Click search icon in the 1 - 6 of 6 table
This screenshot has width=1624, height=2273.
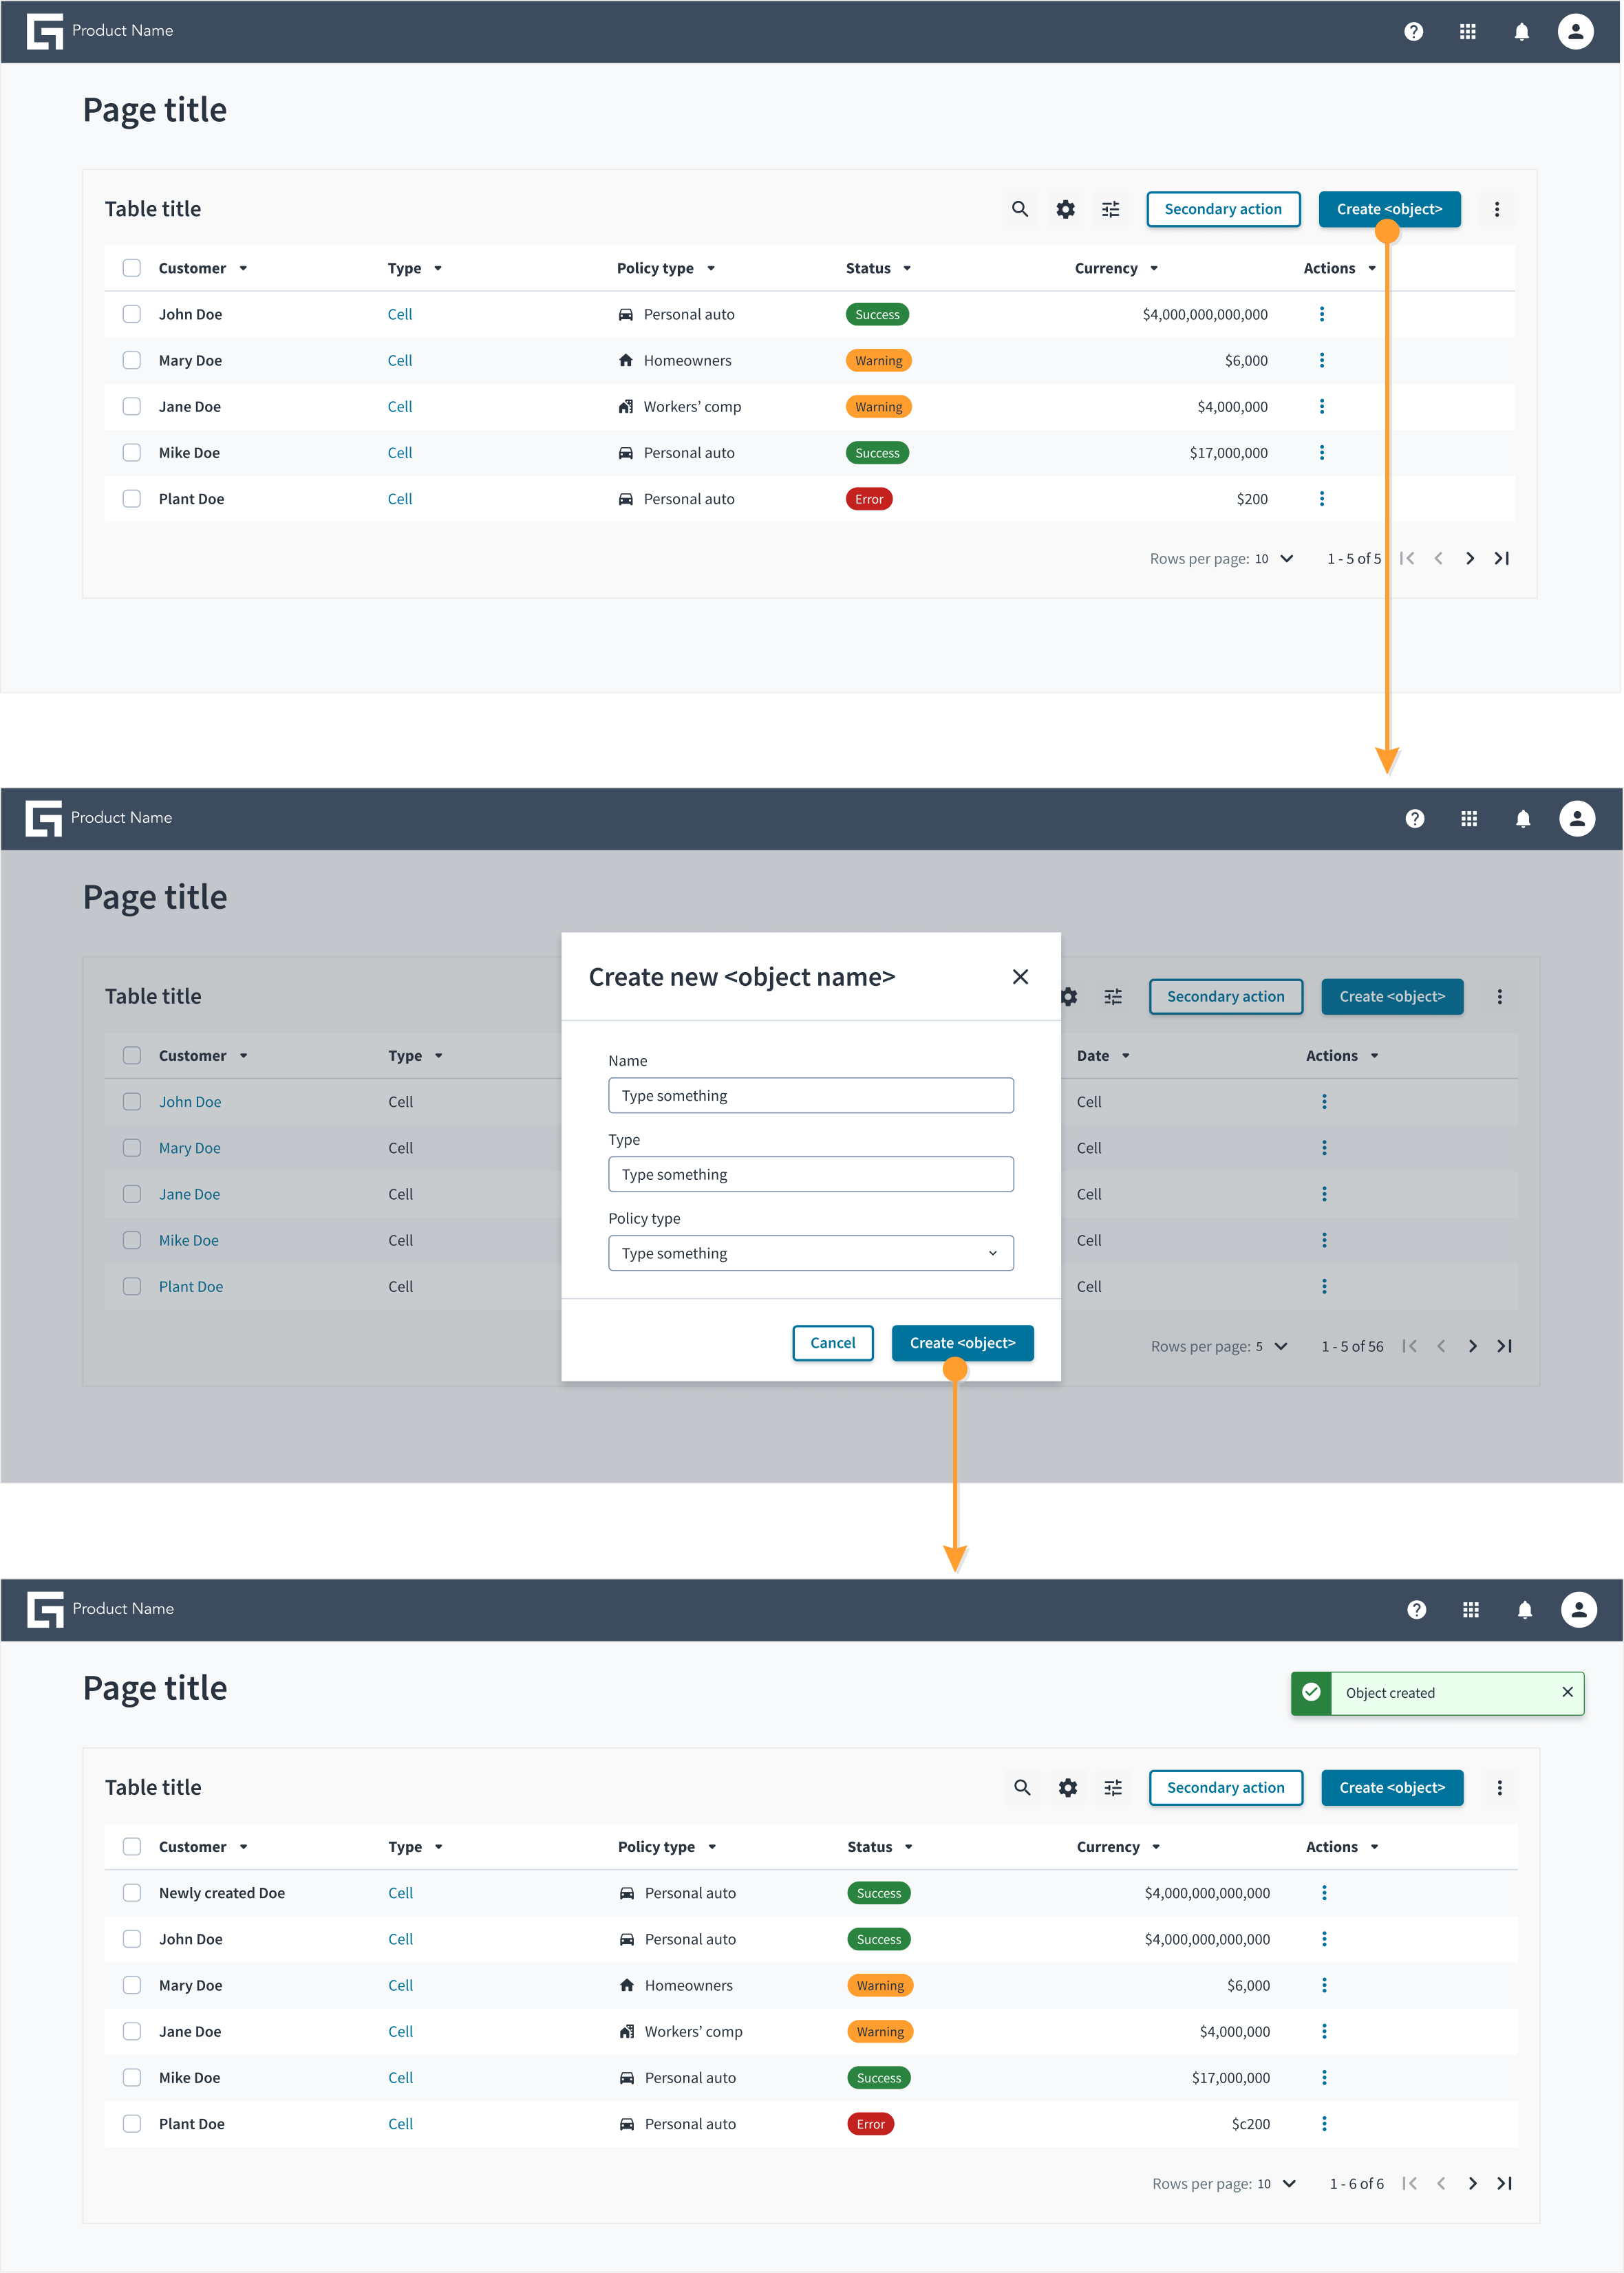1022,1787
